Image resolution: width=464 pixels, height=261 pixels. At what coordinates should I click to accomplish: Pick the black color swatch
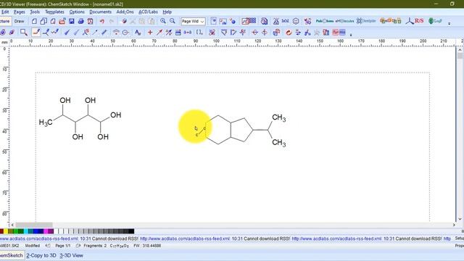(x=132, y=231)
